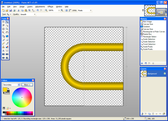Open the File menu

pyautogui.click(x=3, y=7)
